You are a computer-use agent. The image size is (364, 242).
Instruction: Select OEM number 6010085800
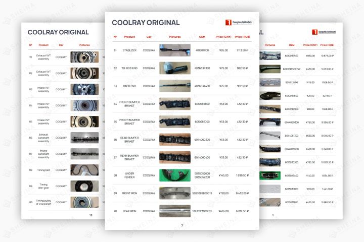(202, 104)
